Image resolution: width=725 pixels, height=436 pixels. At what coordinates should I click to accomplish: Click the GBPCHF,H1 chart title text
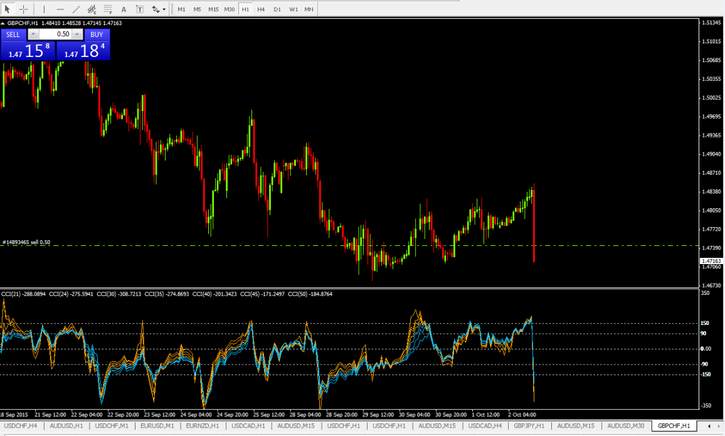(x=23, y=23)
